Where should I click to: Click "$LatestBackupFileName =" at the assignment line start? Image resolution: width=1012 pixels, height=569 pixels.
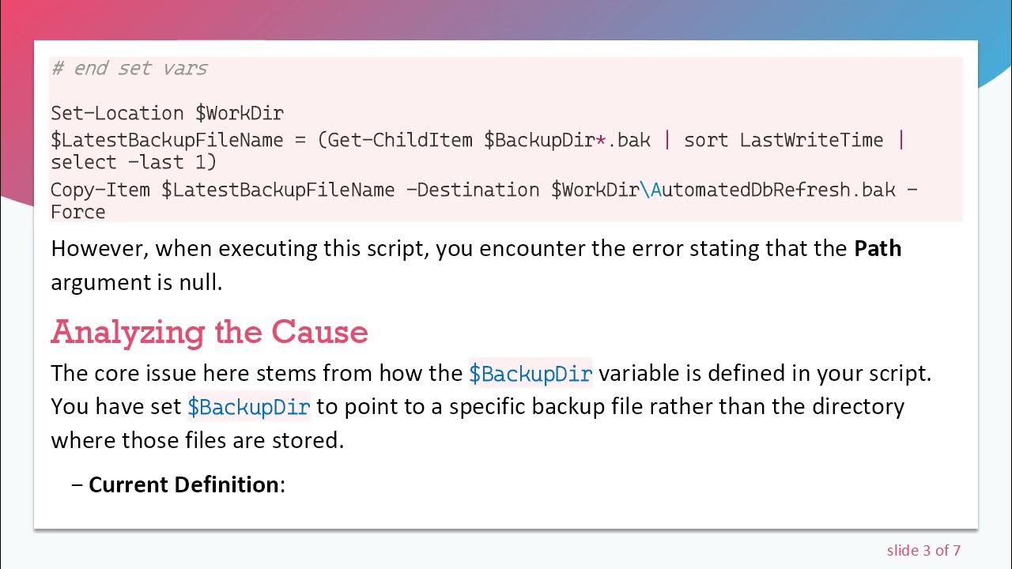point(178,140)
